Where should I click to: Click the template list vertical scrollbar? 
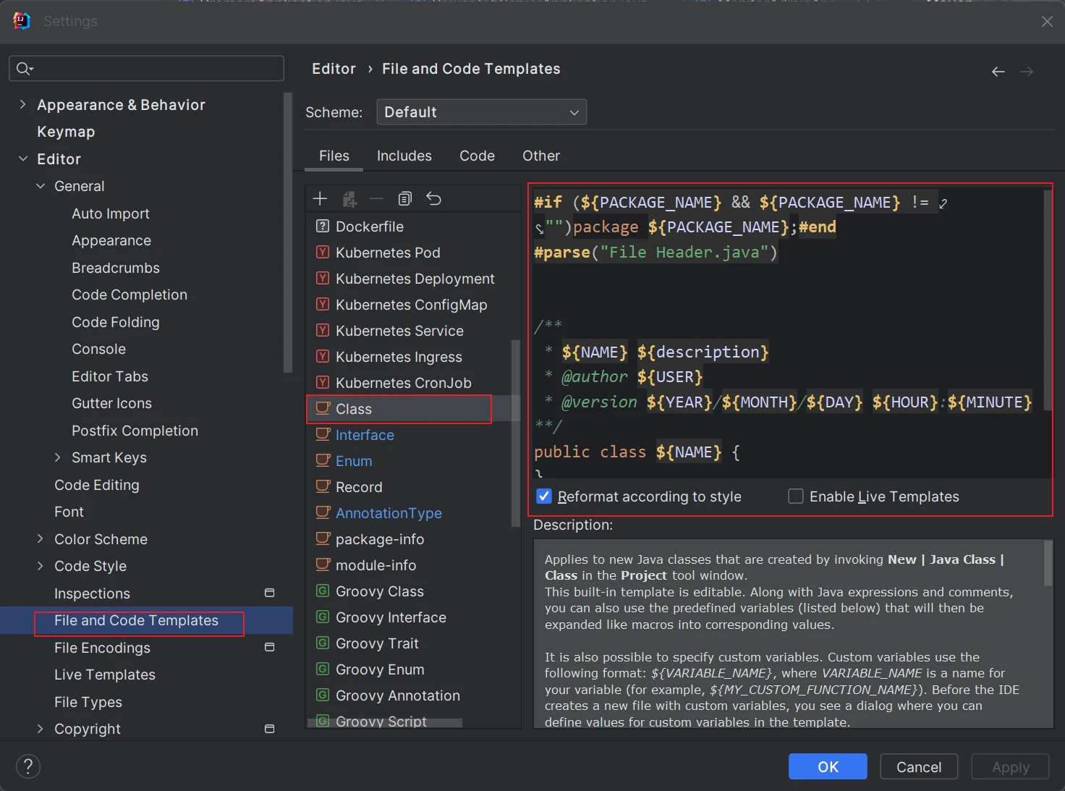click(515, 433)
